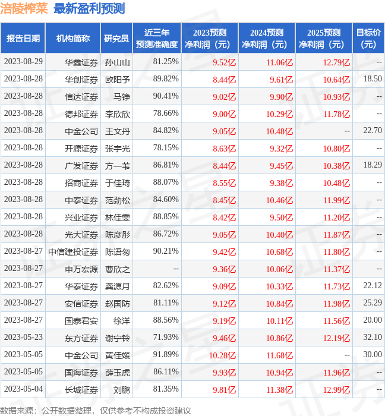
Task: Click analyst name 欧阳予
Action: (x=118, y=80)
